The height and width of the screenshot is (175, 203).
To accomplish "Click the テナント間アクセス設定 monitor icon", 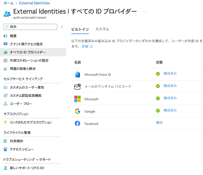I will [x=5, y=44].
